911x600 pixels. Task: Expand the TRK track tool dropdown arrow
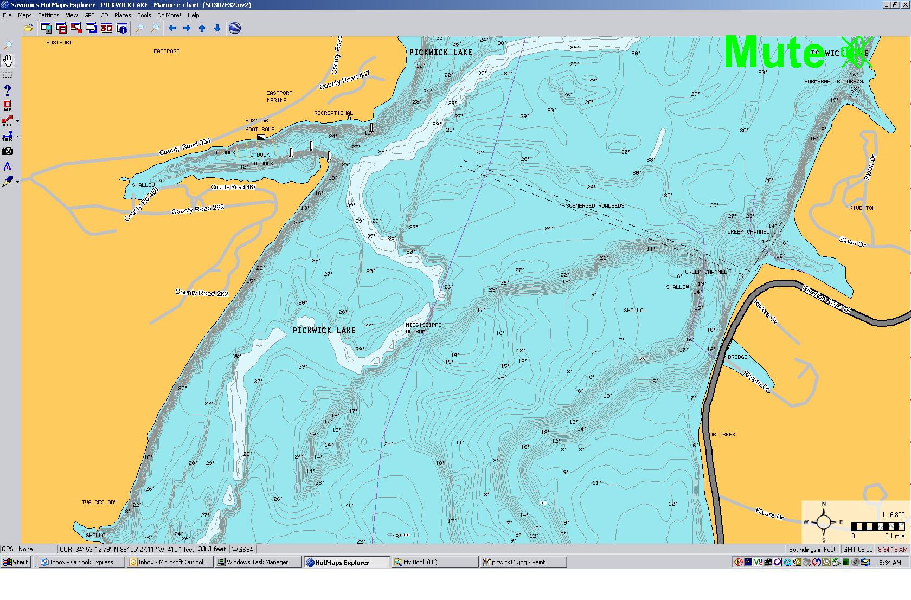pyautogui.click(x=18, y=137)
